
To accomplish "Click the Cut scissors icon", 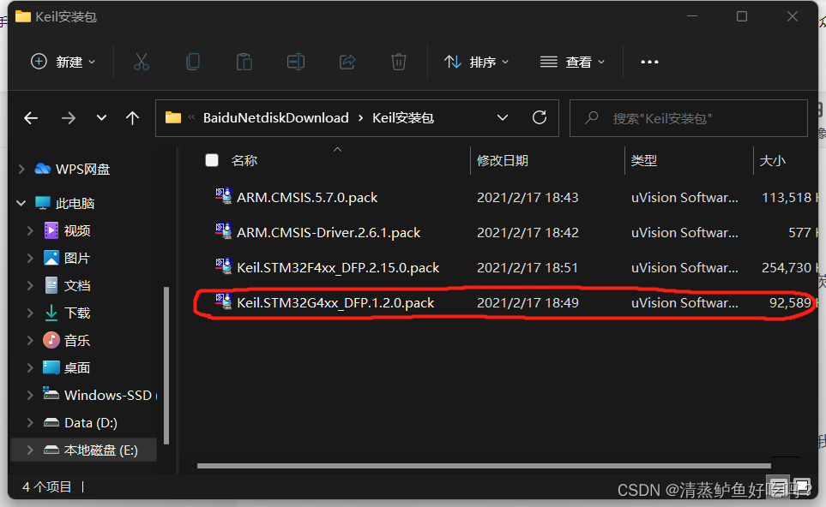I will [x=142, y=62].
